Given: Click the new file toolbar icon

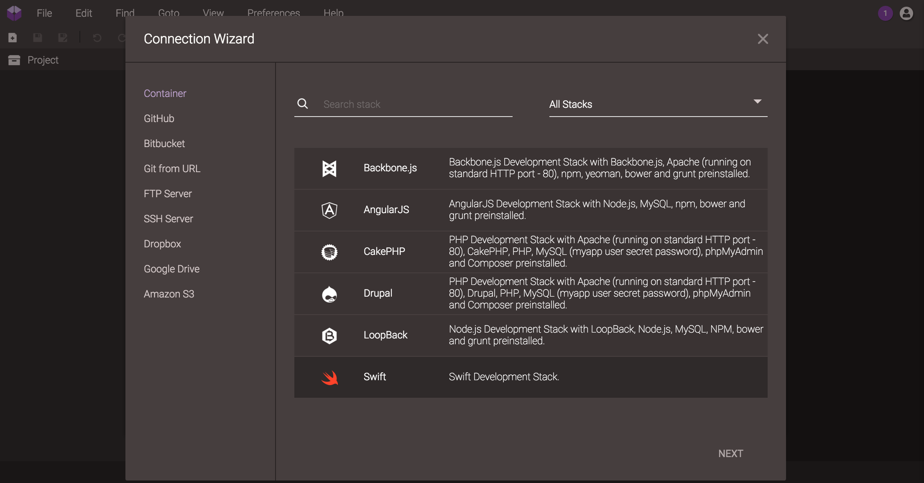Looking at the screenshot, I should pyautogui.click(x=13, y=38).
